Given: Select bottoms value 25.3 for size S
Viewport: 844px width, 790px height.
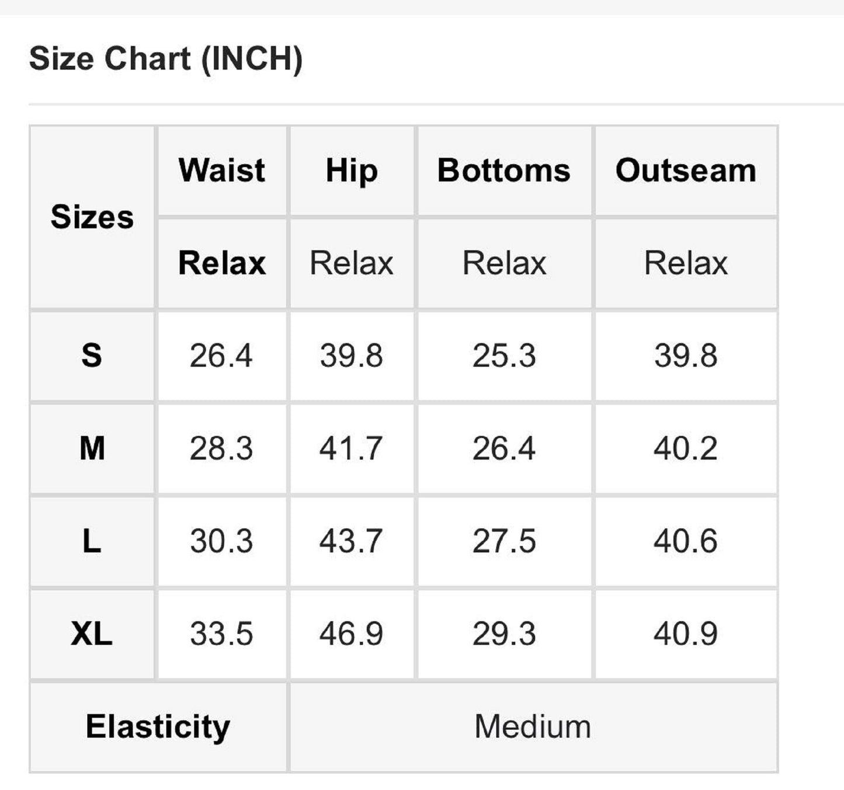Looking at the screenshot, I should (504, 356).
